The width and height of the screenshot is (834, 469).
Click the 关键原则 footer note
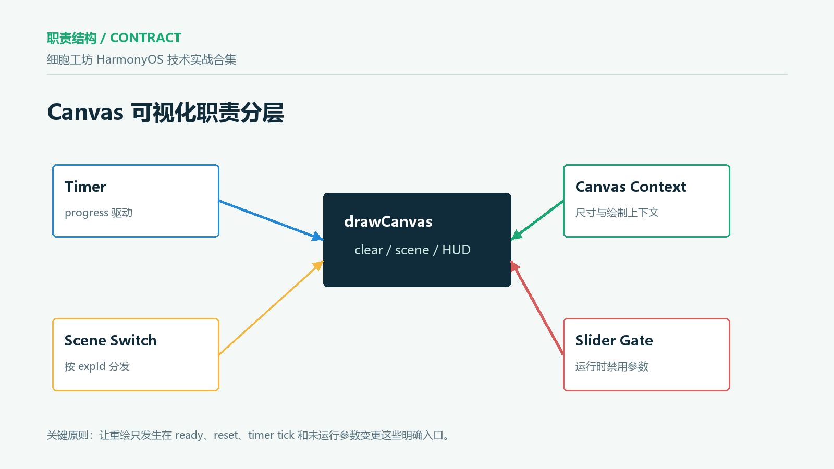point(249,435)
